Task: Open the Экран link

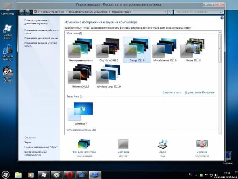Action: click(x=28, y=142)
